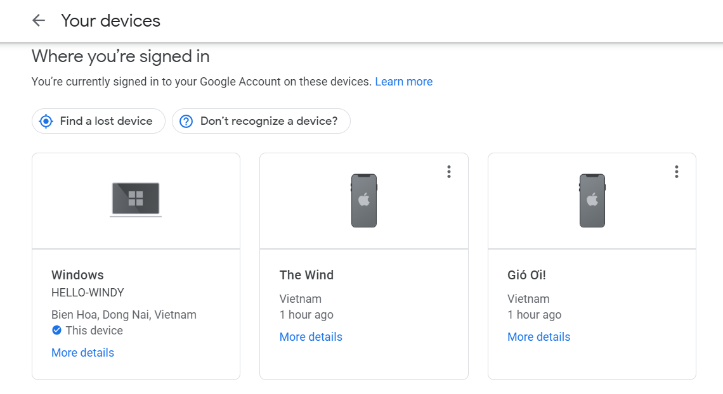Click the Gió Ơi! device name

tap(526, 275)
